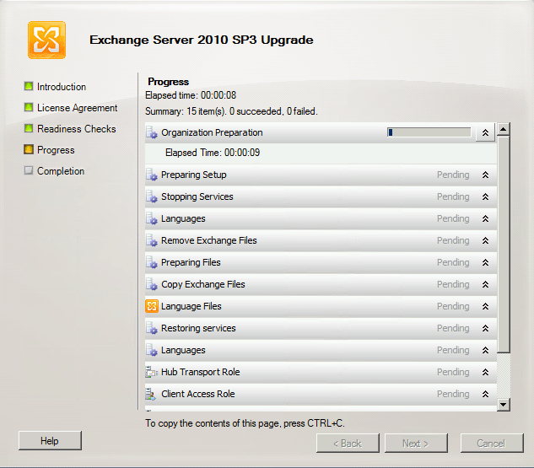Viewport: 534px width, 468px height.
Task: Collapse the Organization Preparation section
Action: (485, 132)
